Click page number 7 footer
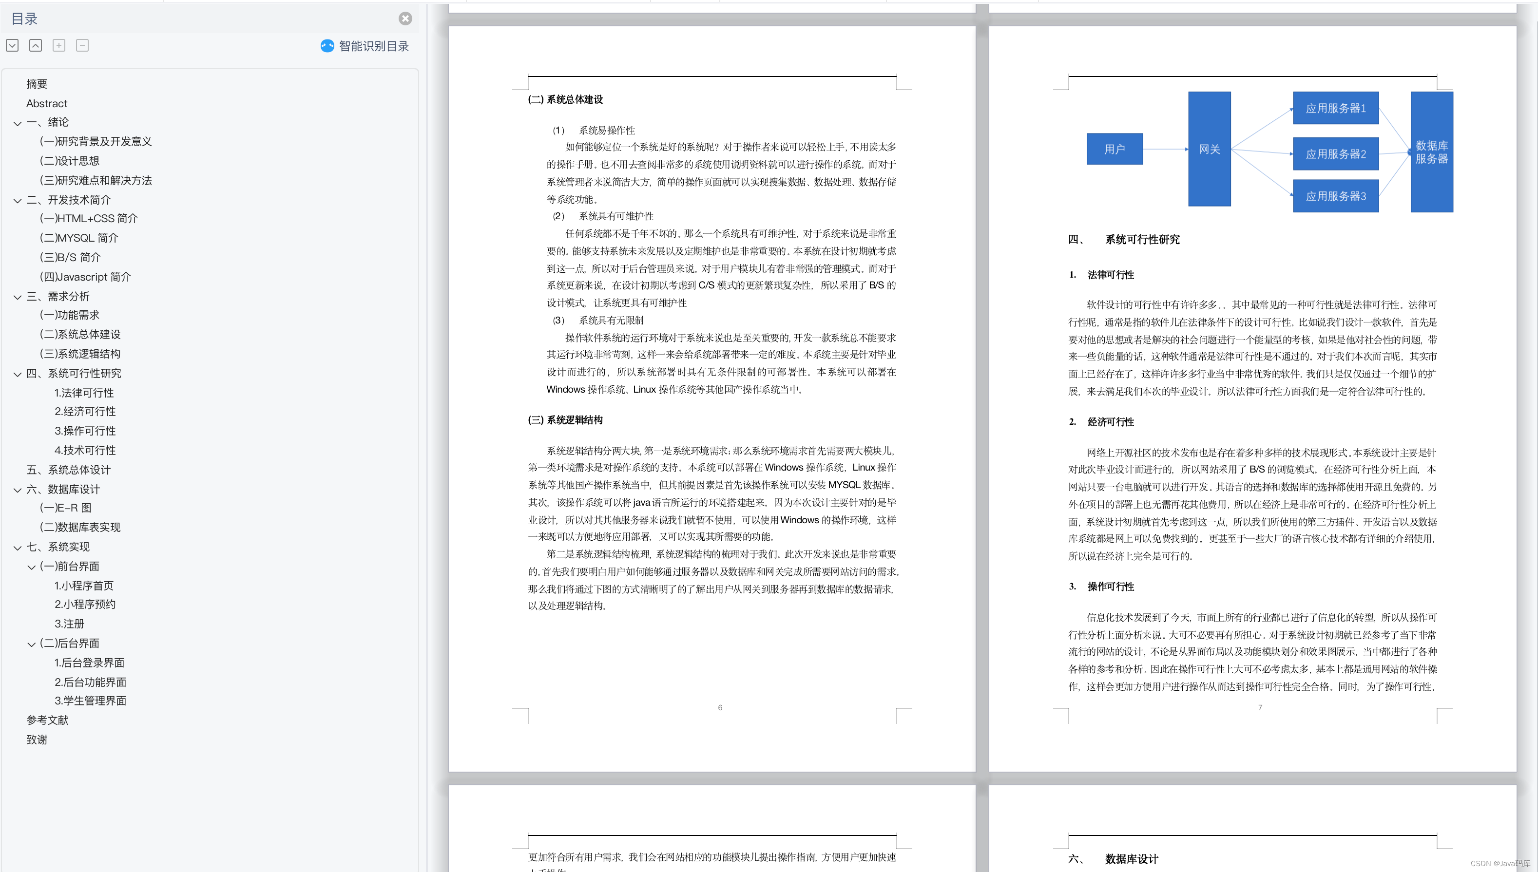Screen dimensions: 1538x872 [1260, 708]
